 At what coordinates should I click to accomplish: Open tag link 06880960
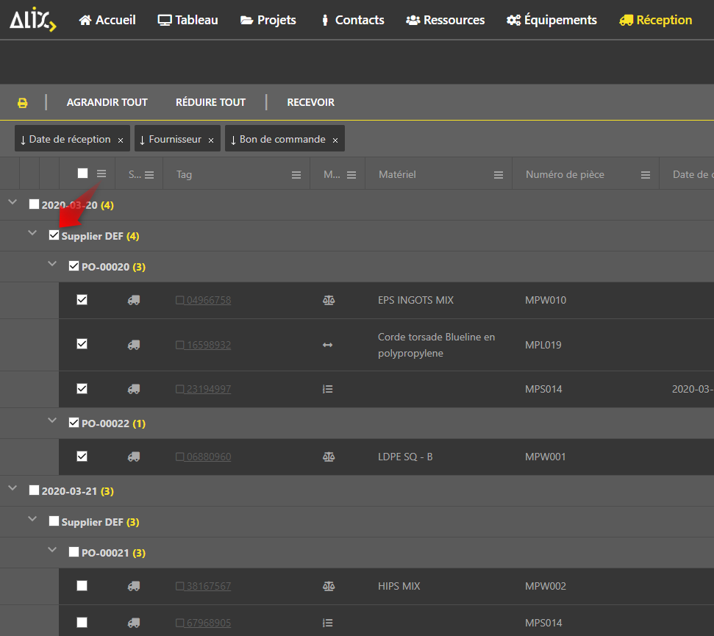tap(204, 457)
